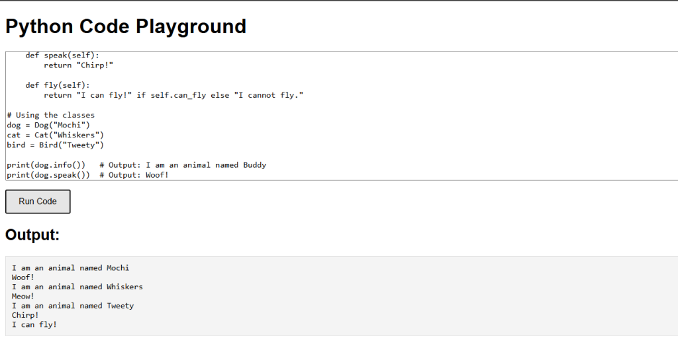
Task: Click the bird = Bird("Tweety") line
Action: [56, 145]
